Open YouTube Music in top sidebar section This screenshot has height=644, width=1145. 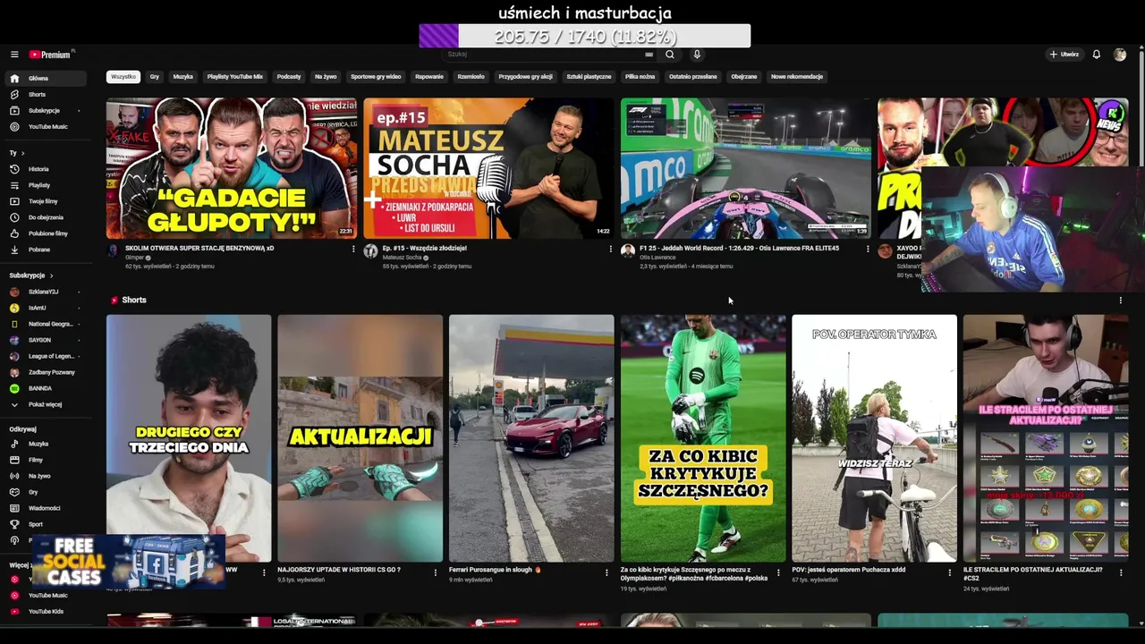point(45,127)
